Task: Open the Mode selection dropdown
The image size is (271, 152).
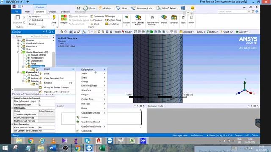Action: click(127, 32)
